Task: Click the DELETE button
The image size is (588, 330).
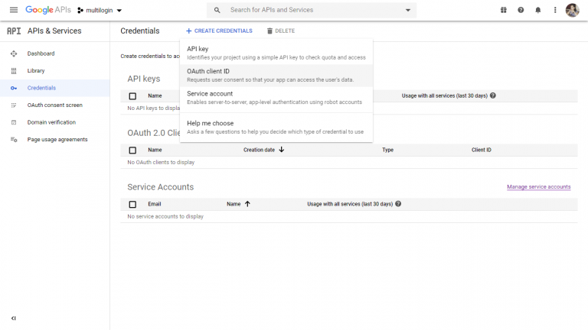Action: tap(281, 31)
